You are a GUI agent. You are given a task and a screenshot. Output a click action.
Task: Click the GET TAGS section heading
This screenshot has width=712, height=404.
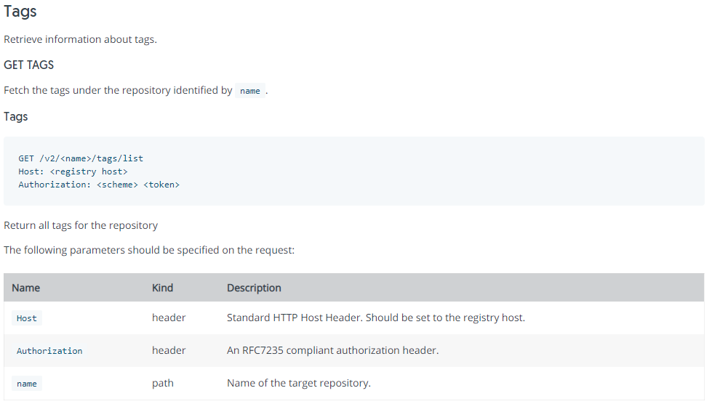pyautogui.click(x=28, y=65)
